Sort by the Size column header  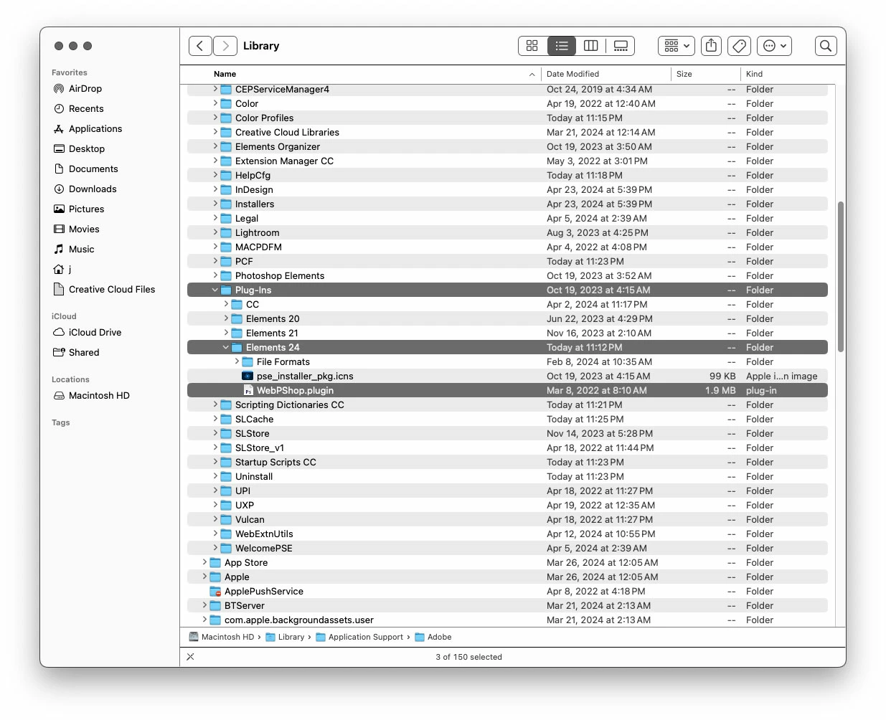(684, 74)
